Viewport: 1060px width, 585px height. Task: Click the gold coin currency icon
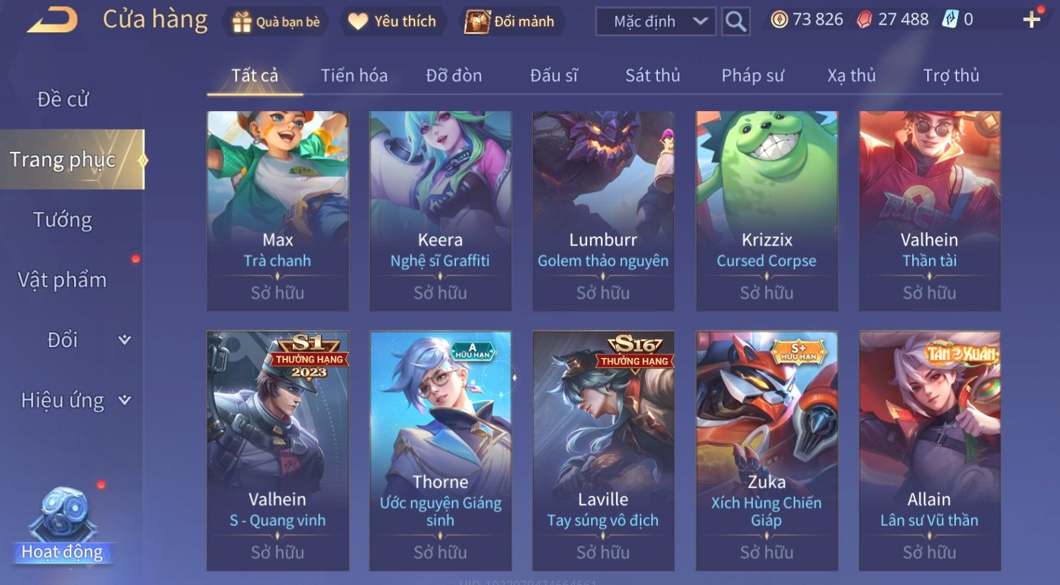point(779,20)
